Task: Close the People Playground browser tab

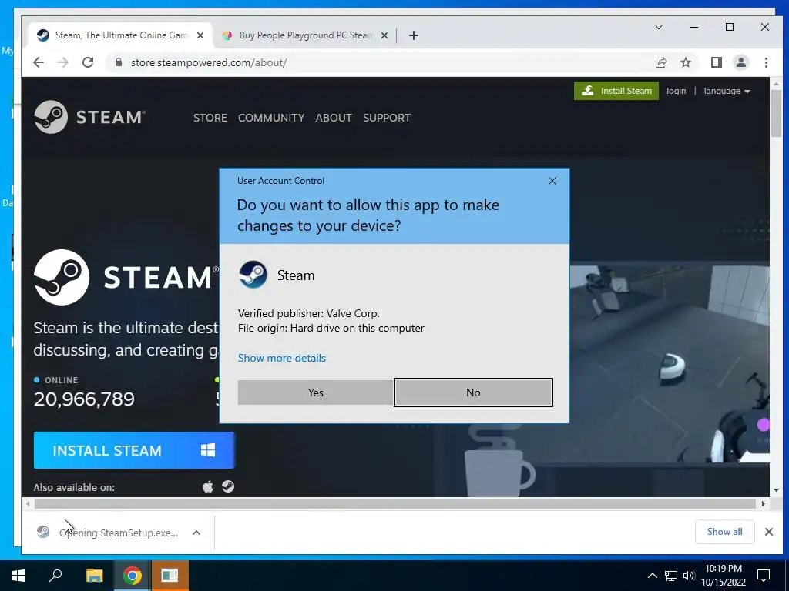Action: [384, 35]
